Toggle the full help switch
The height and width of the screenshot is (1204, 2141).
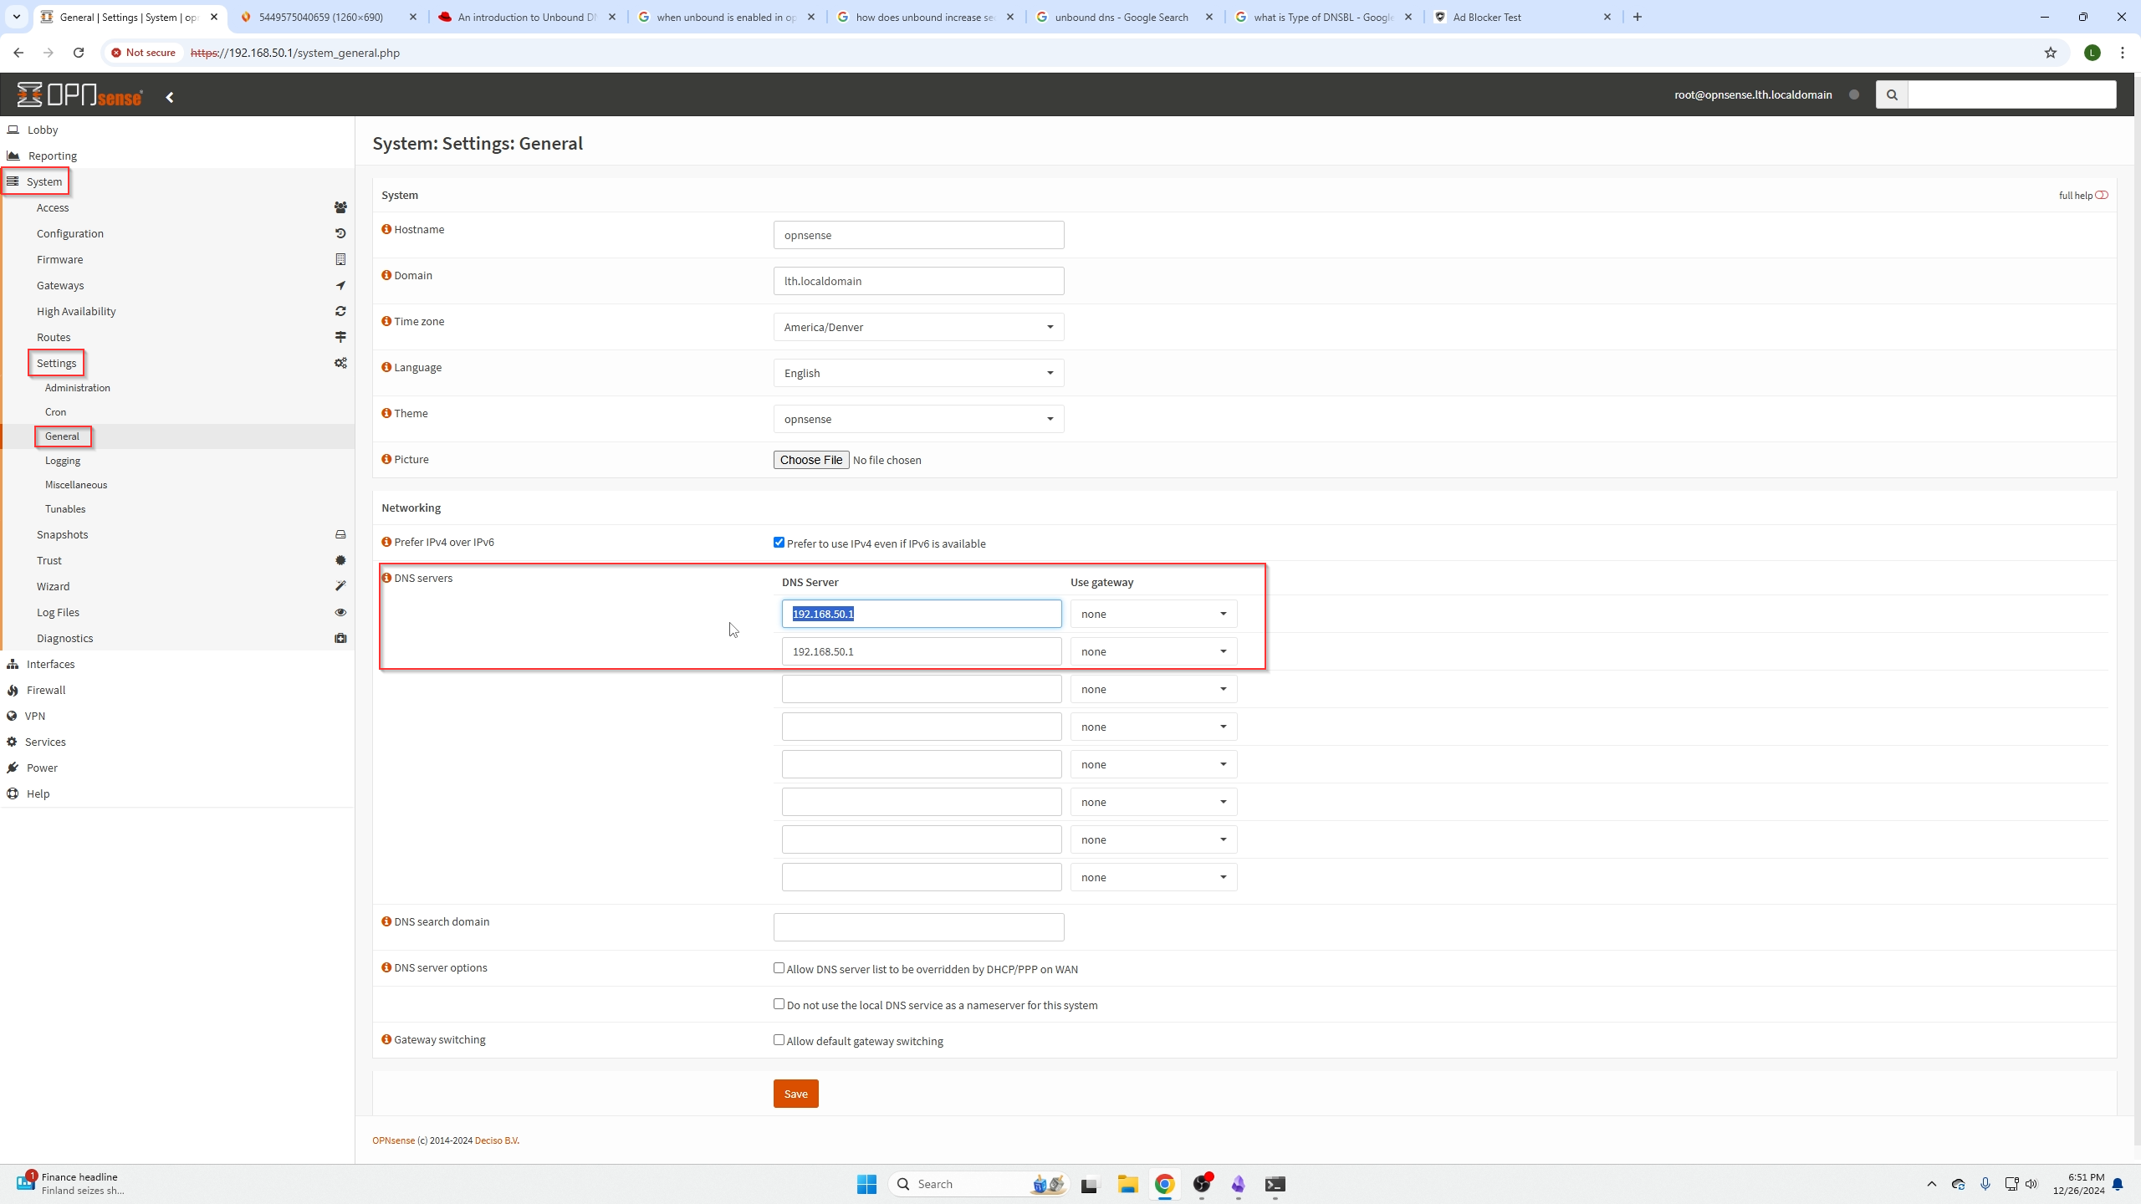click(2102, 195)
